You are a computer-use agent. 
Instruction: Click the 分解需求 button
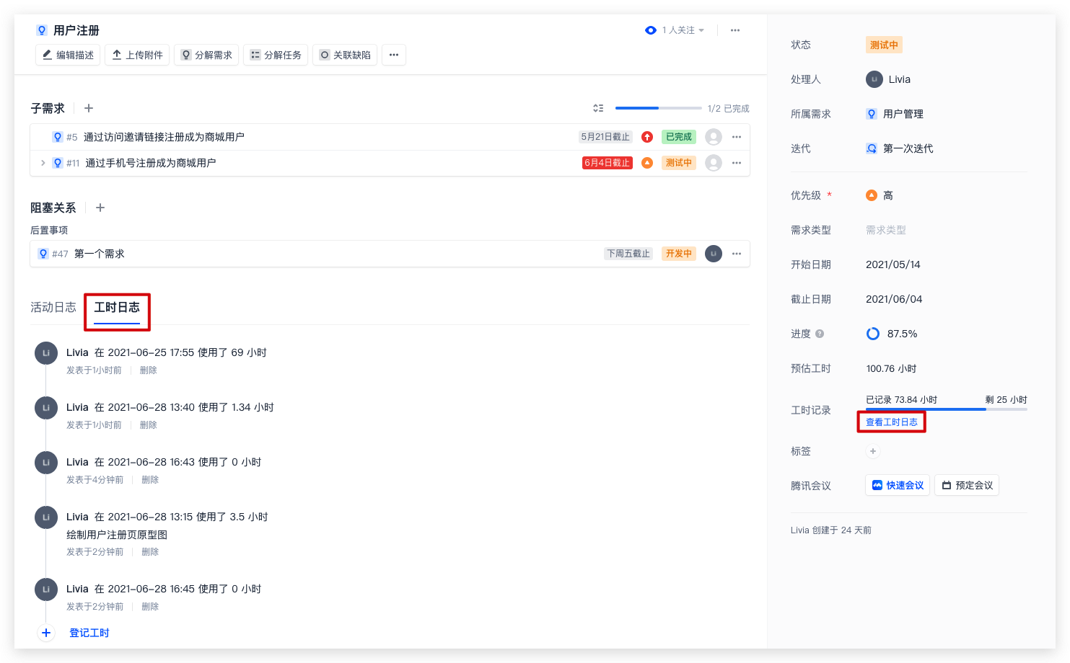(x=206, y=55)
